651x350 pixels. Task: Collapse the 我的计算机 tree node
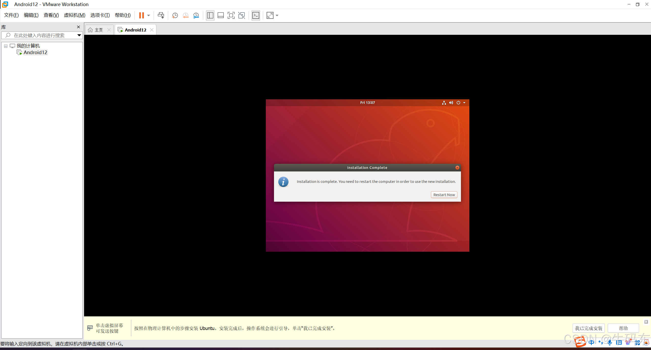pos(6,46)
